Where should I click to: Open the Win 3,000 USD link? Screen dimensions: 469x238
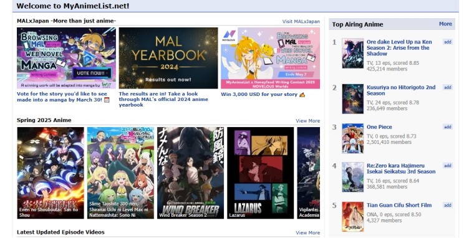coord(263,94)
